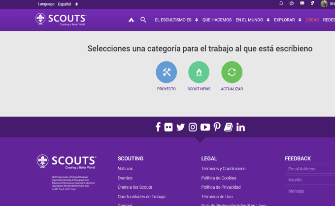Open the messages envelope icon
This screenshot has height=206, width=335.
pyautogui.click(x=302, y=3)
